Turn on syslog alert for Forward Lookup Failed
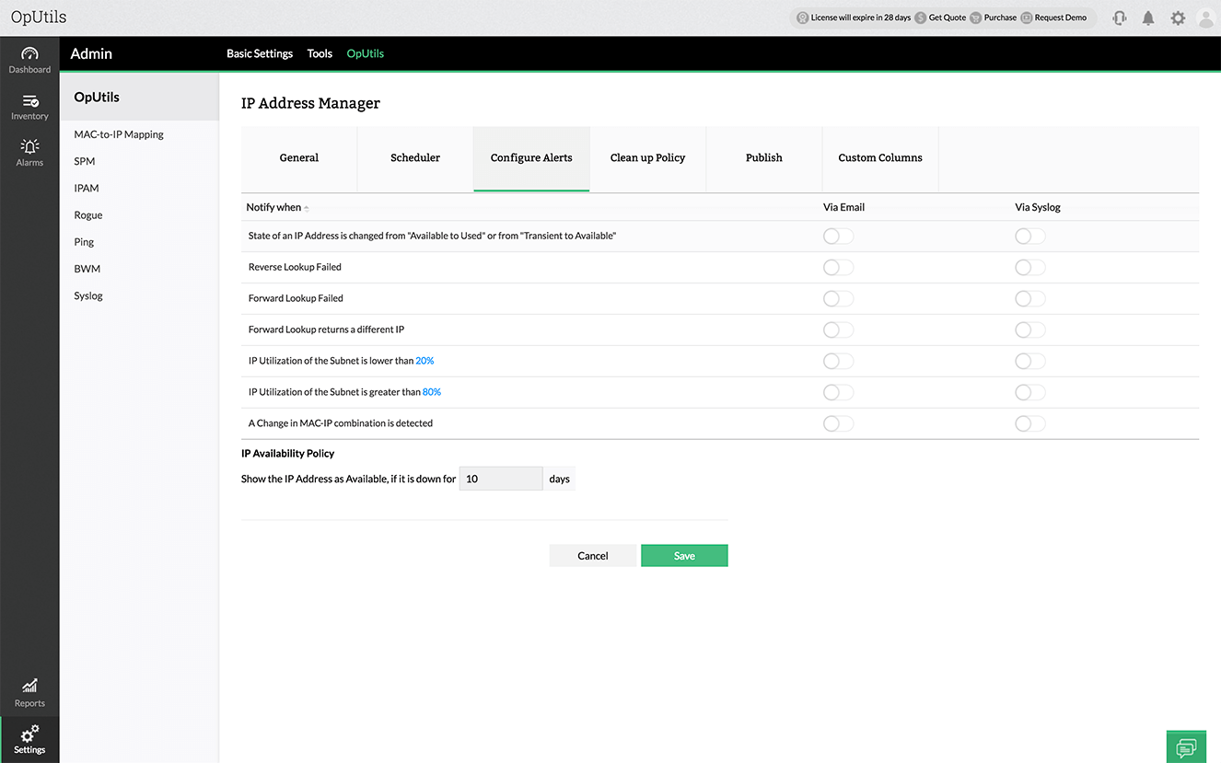The height and width of the screenshot is (763, 1221). click(1029, 298)
